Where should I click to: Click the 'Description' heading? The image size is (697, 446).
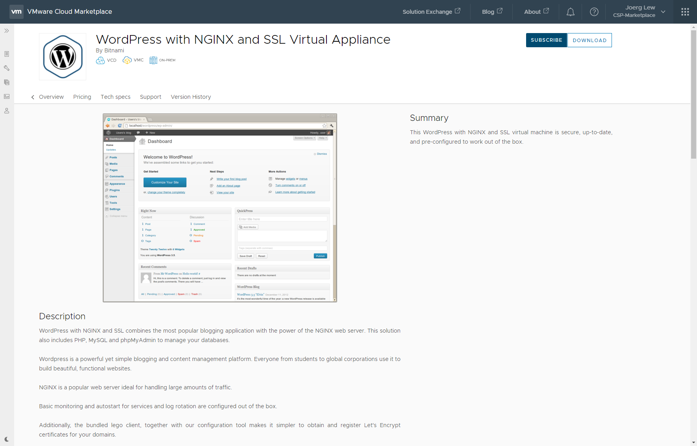62,316
